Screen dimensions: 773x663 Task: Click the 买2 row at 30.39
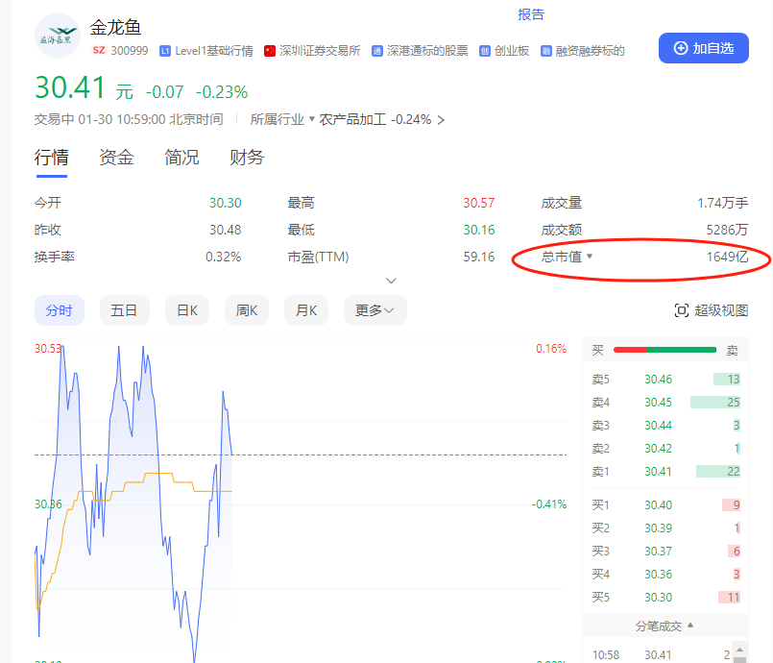click(665, 528)
